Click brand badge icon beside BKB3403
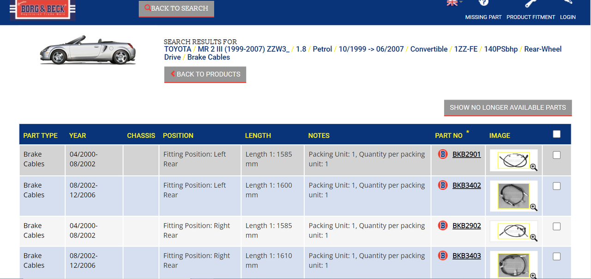591x279 pixels. pyautogui.click(x=443, y=255)
